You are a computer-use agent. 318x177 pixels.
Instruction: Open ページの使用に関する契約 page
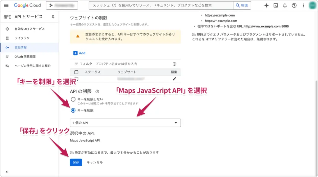point(30,66)
